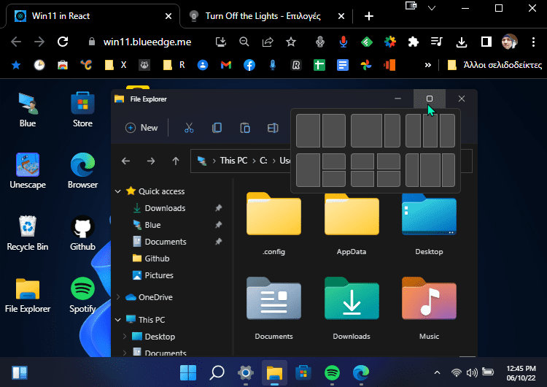This screenshot has height=387, width=547.
Task: Open a new Chrome tab
Action: [x=369, y=16]
